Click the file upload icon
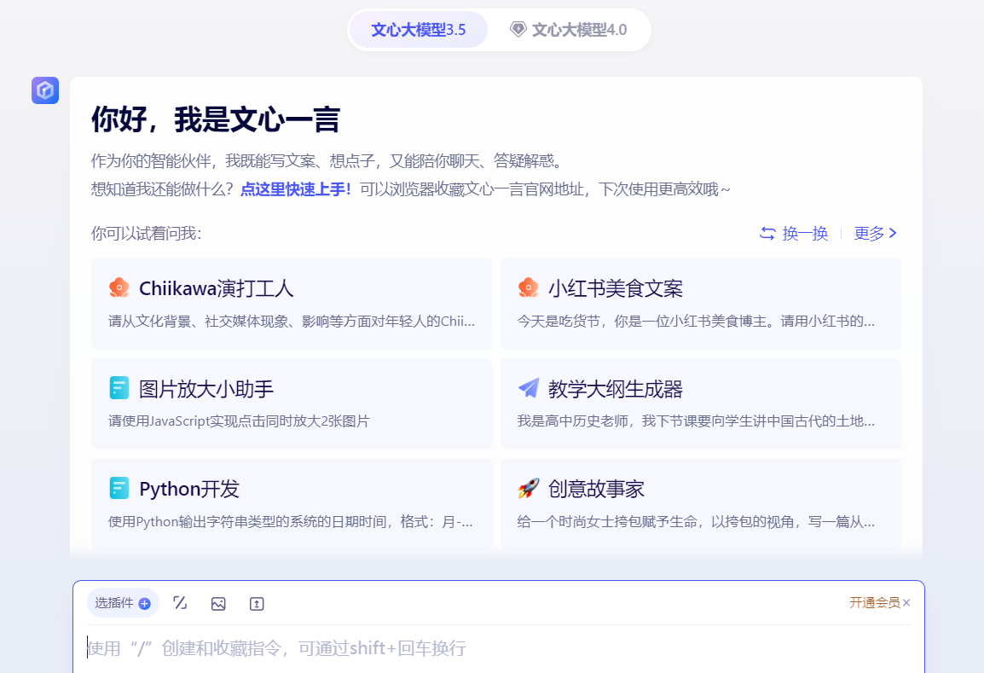984x673 pixels. (257, 604)
